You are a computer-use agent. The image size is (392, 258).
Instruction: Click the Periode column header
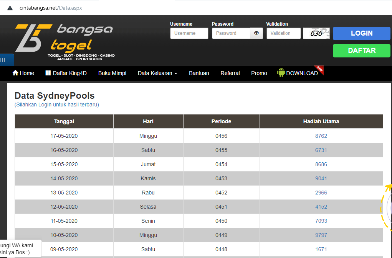pos(221,121)
